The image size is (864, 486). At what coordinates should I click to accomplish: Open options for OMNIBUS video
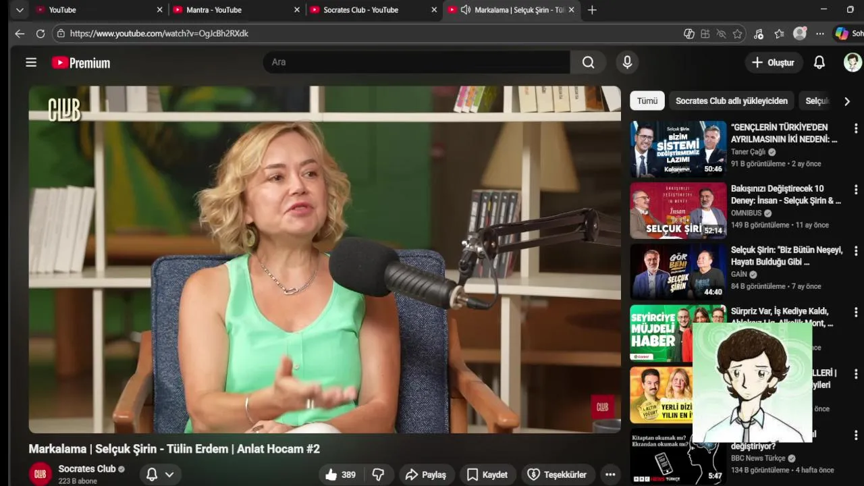coord(855,190)
